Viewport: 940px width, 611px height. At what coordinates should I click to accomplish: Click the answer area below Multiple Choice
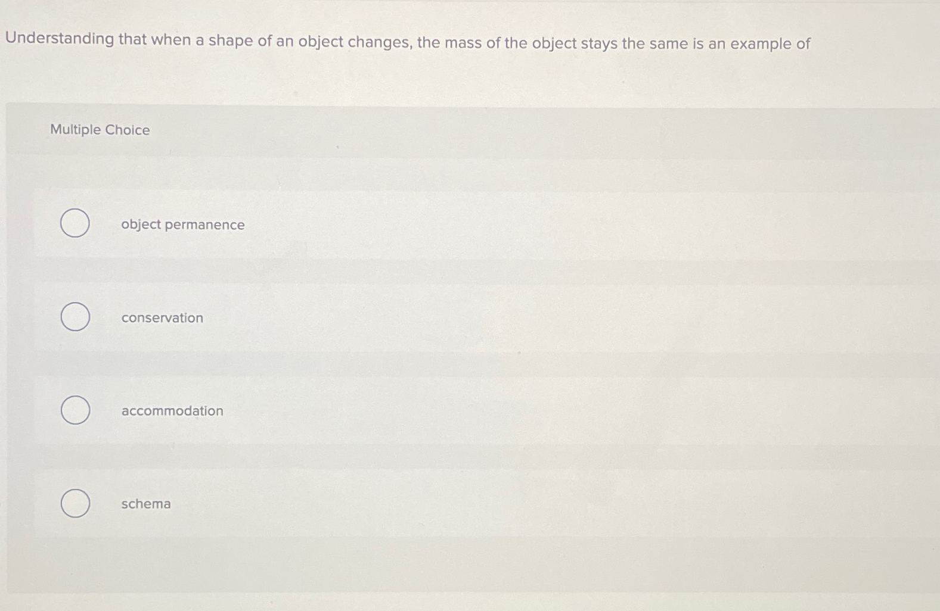point(417,357)
